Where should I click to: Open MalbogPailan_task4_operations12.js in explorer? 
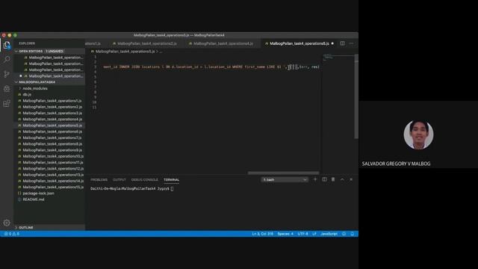(52, 169)
